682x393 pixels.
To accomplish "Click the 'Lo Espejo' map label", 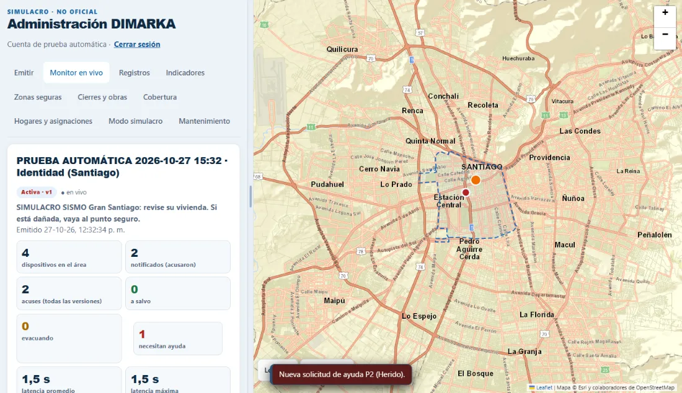I will (x=419, y=316).
